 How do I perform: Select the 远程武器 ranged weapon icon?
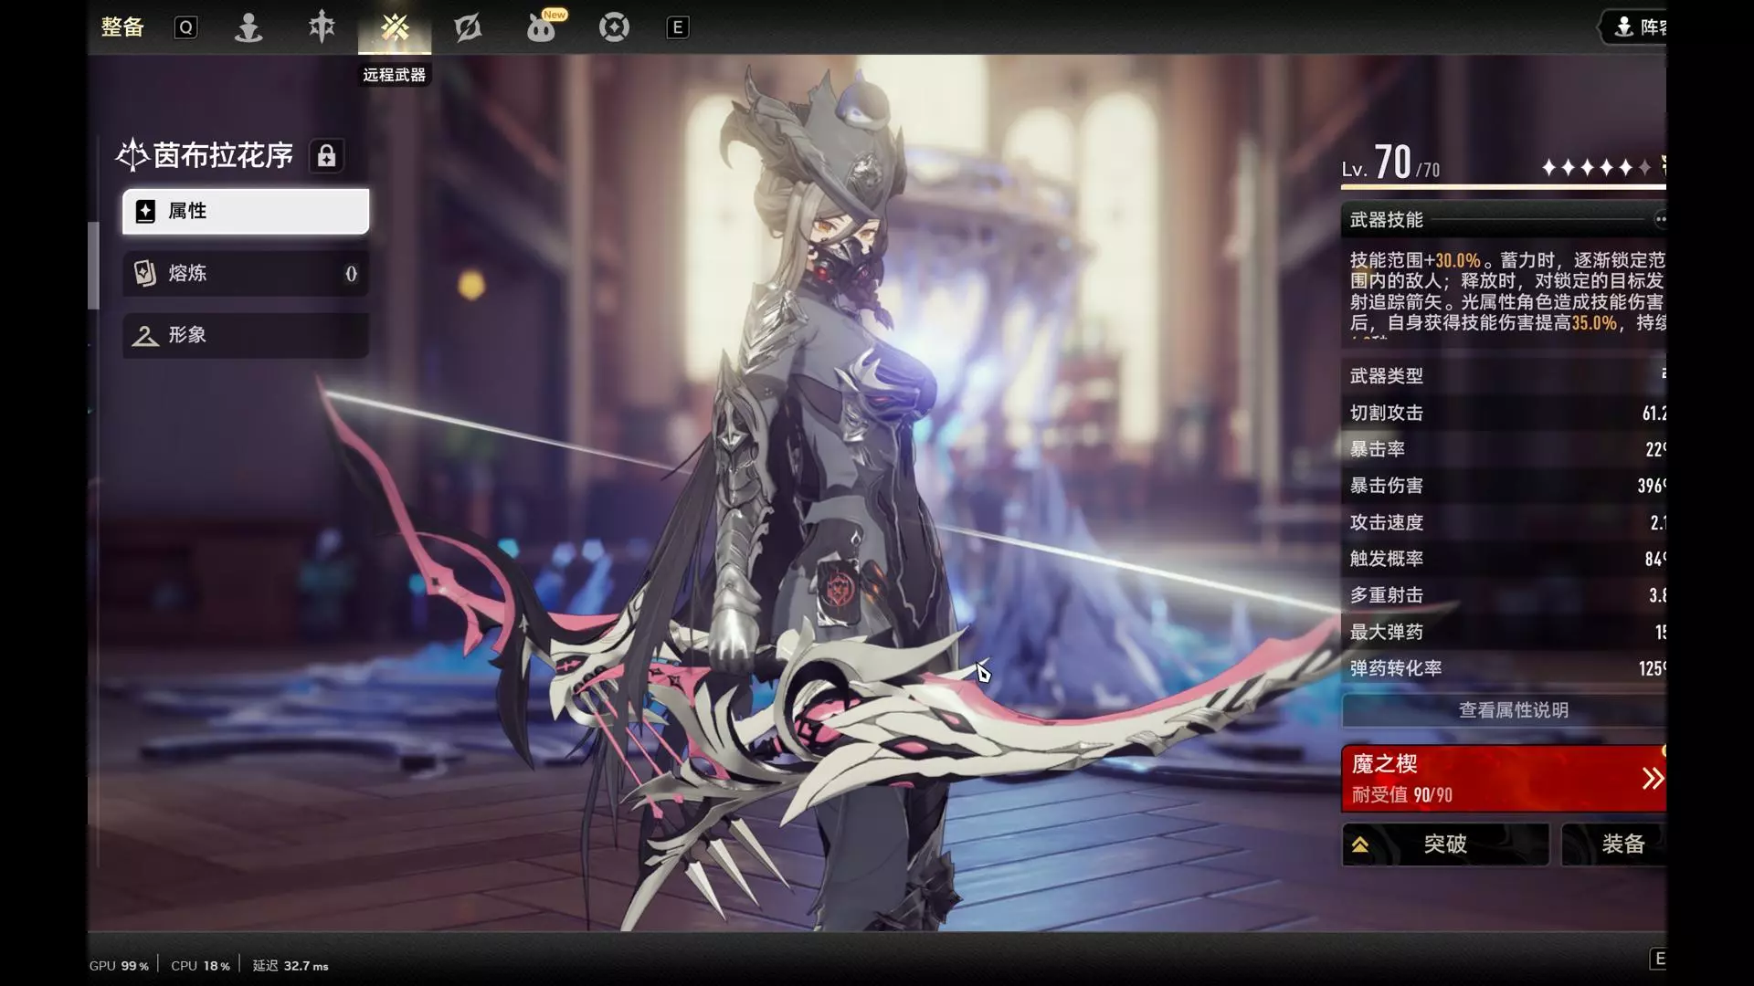tap(395, 27)
